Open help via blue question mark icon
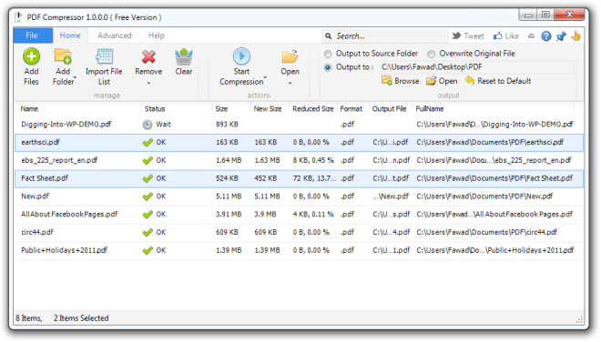This screenshot has height=342, width=601. click(546, 36)
